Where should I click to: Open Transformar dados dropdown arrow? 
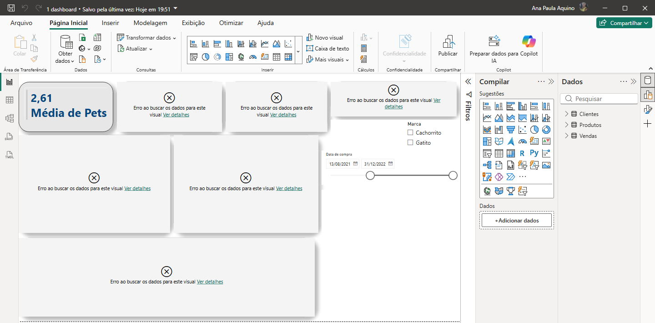pos(174,38)
